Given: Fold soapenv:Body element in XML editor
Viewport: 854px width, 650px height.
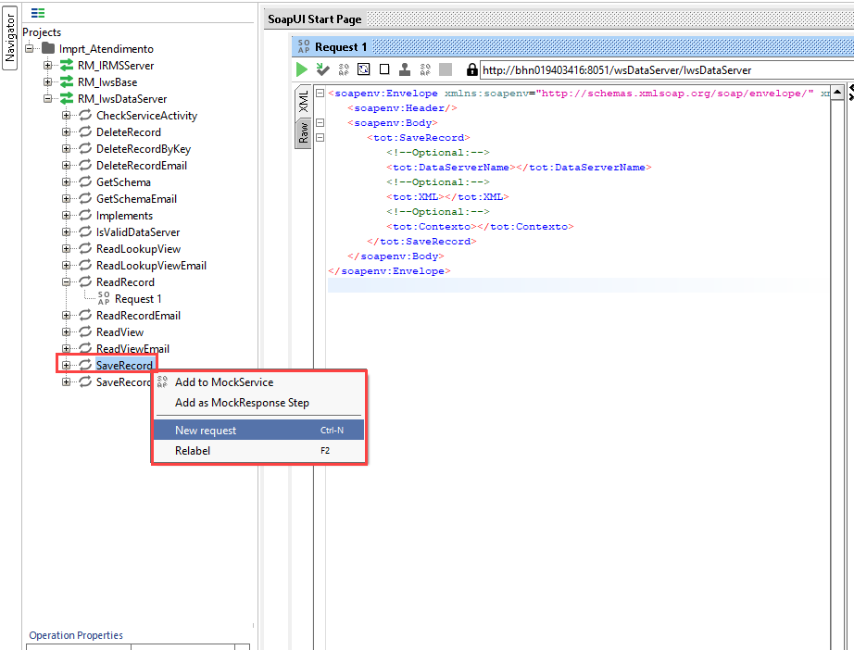Looking at the screenshot, I should [320, 122].
